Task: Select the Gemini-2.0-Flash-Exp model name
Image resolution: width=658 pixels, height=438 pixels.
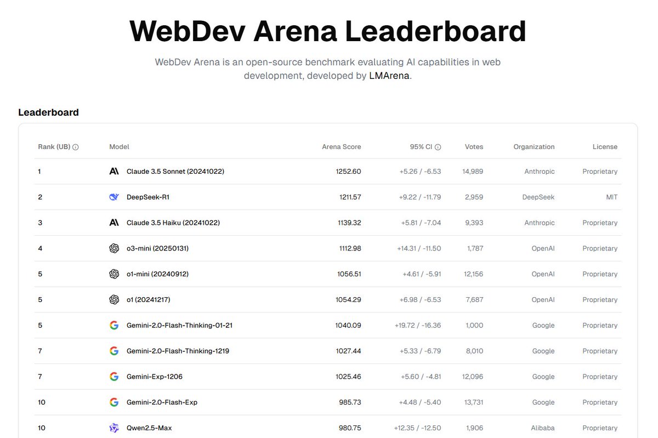Action: coord(162,402)
